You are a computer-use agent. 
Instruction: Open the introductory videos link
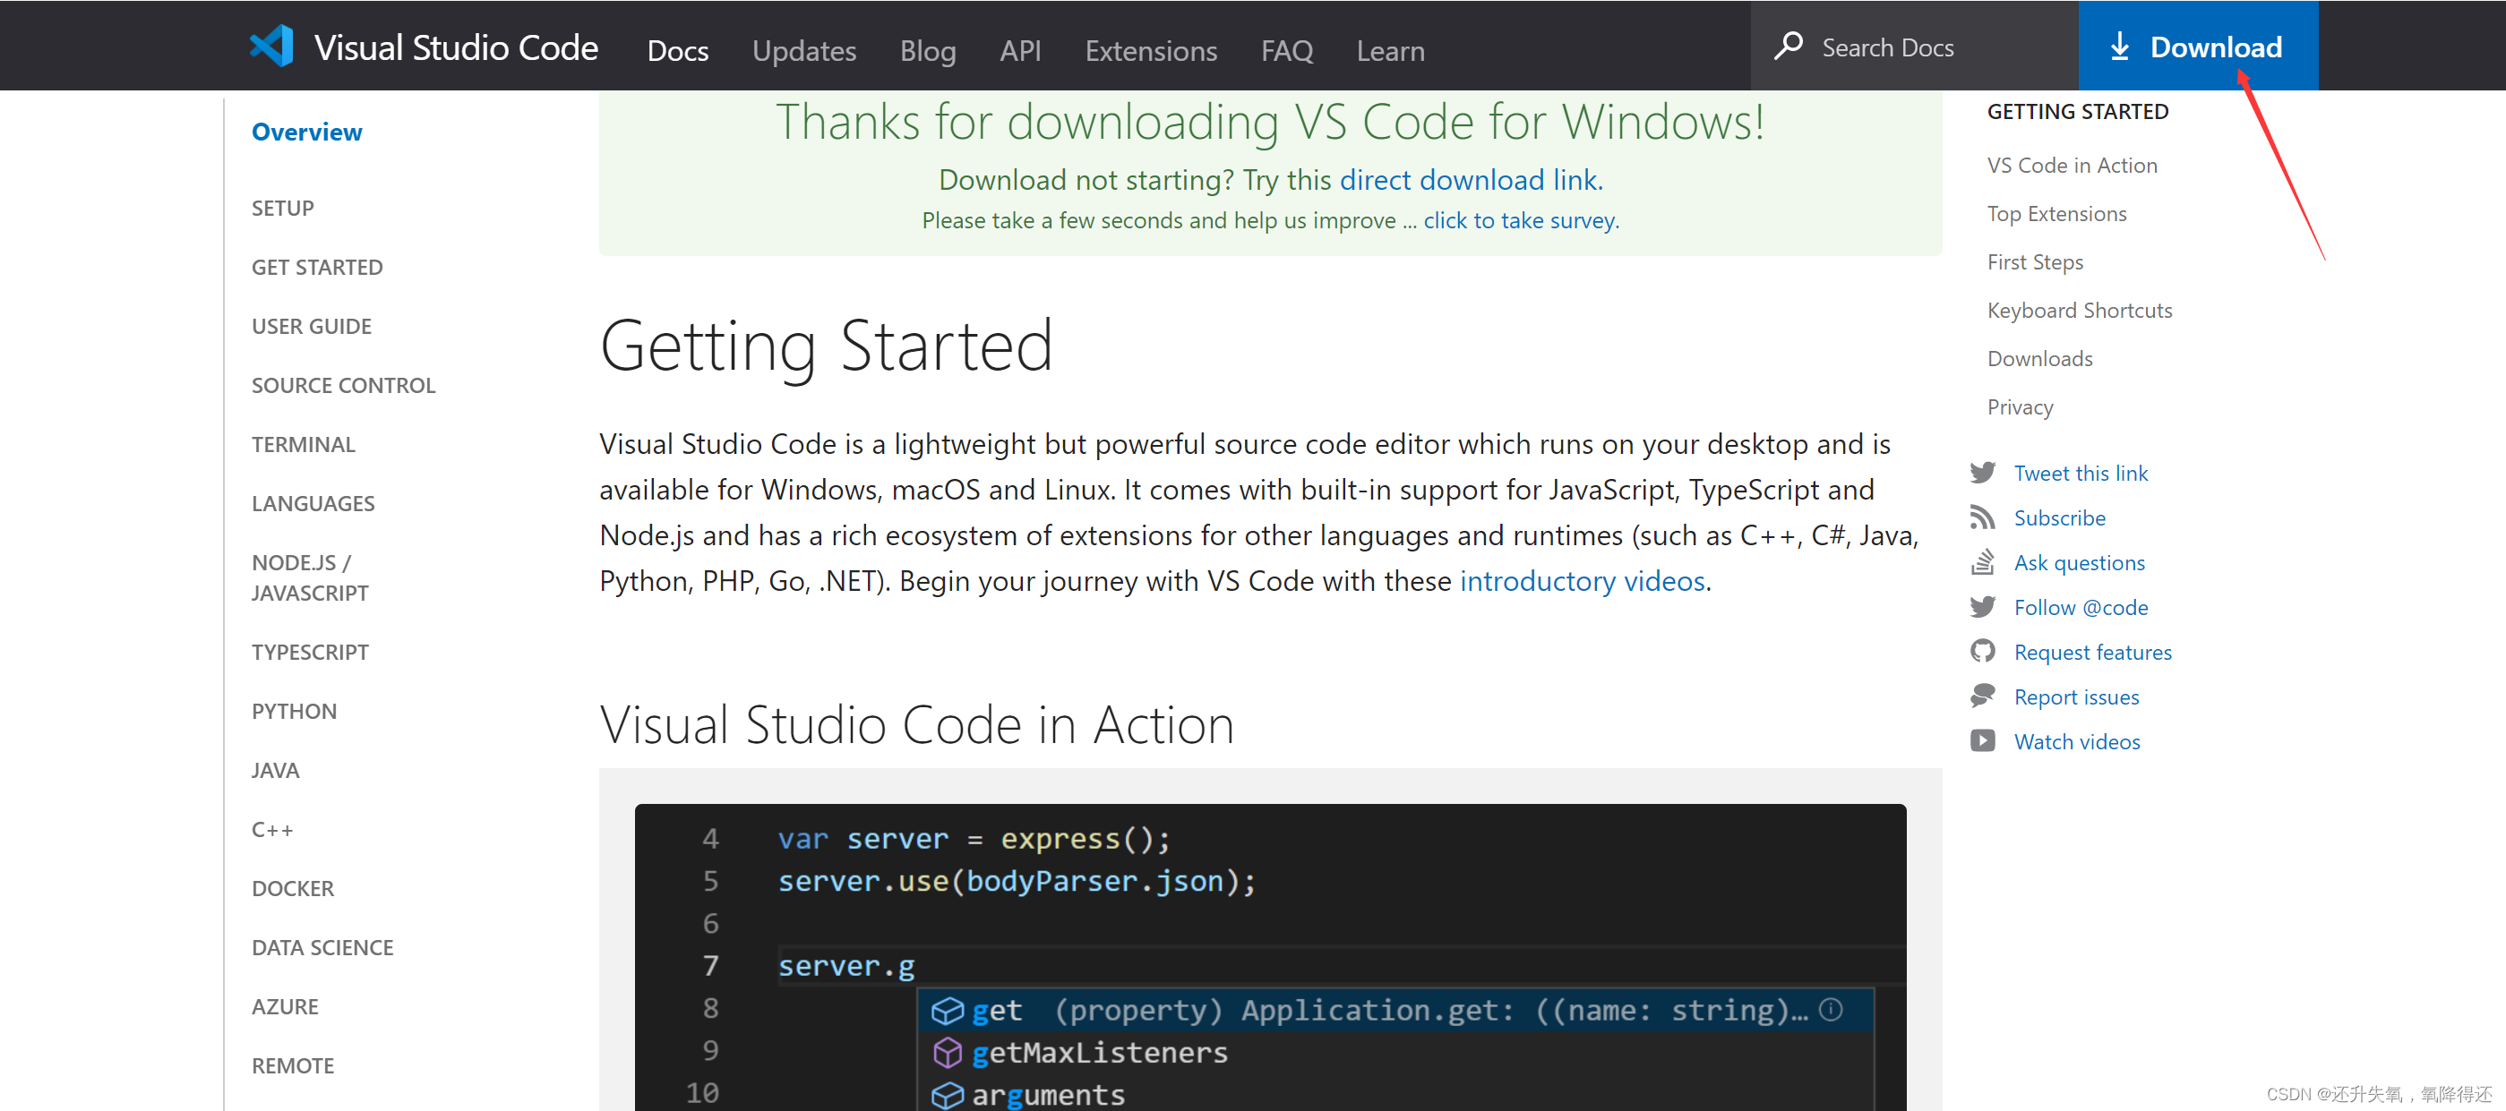tap(1582, 581)
